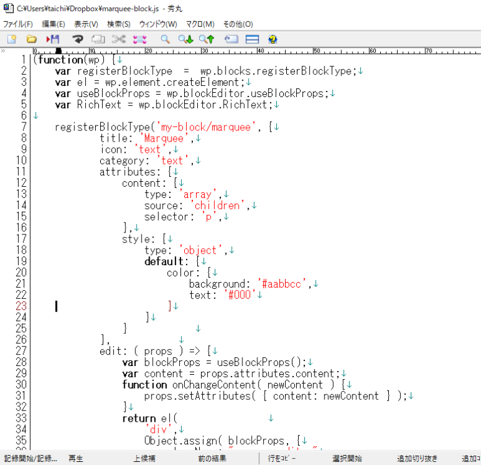
Task: Click the Undo arrow icon
Action: click(78, 39)
